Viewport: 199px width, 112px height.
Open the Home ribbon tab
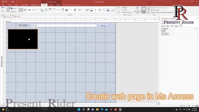coord(10,5)
